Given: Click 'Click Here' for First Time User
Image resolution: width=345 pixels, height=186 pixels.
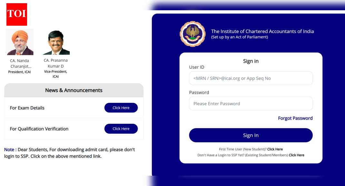Looking at the screenshot, I should tap(275, 149).
